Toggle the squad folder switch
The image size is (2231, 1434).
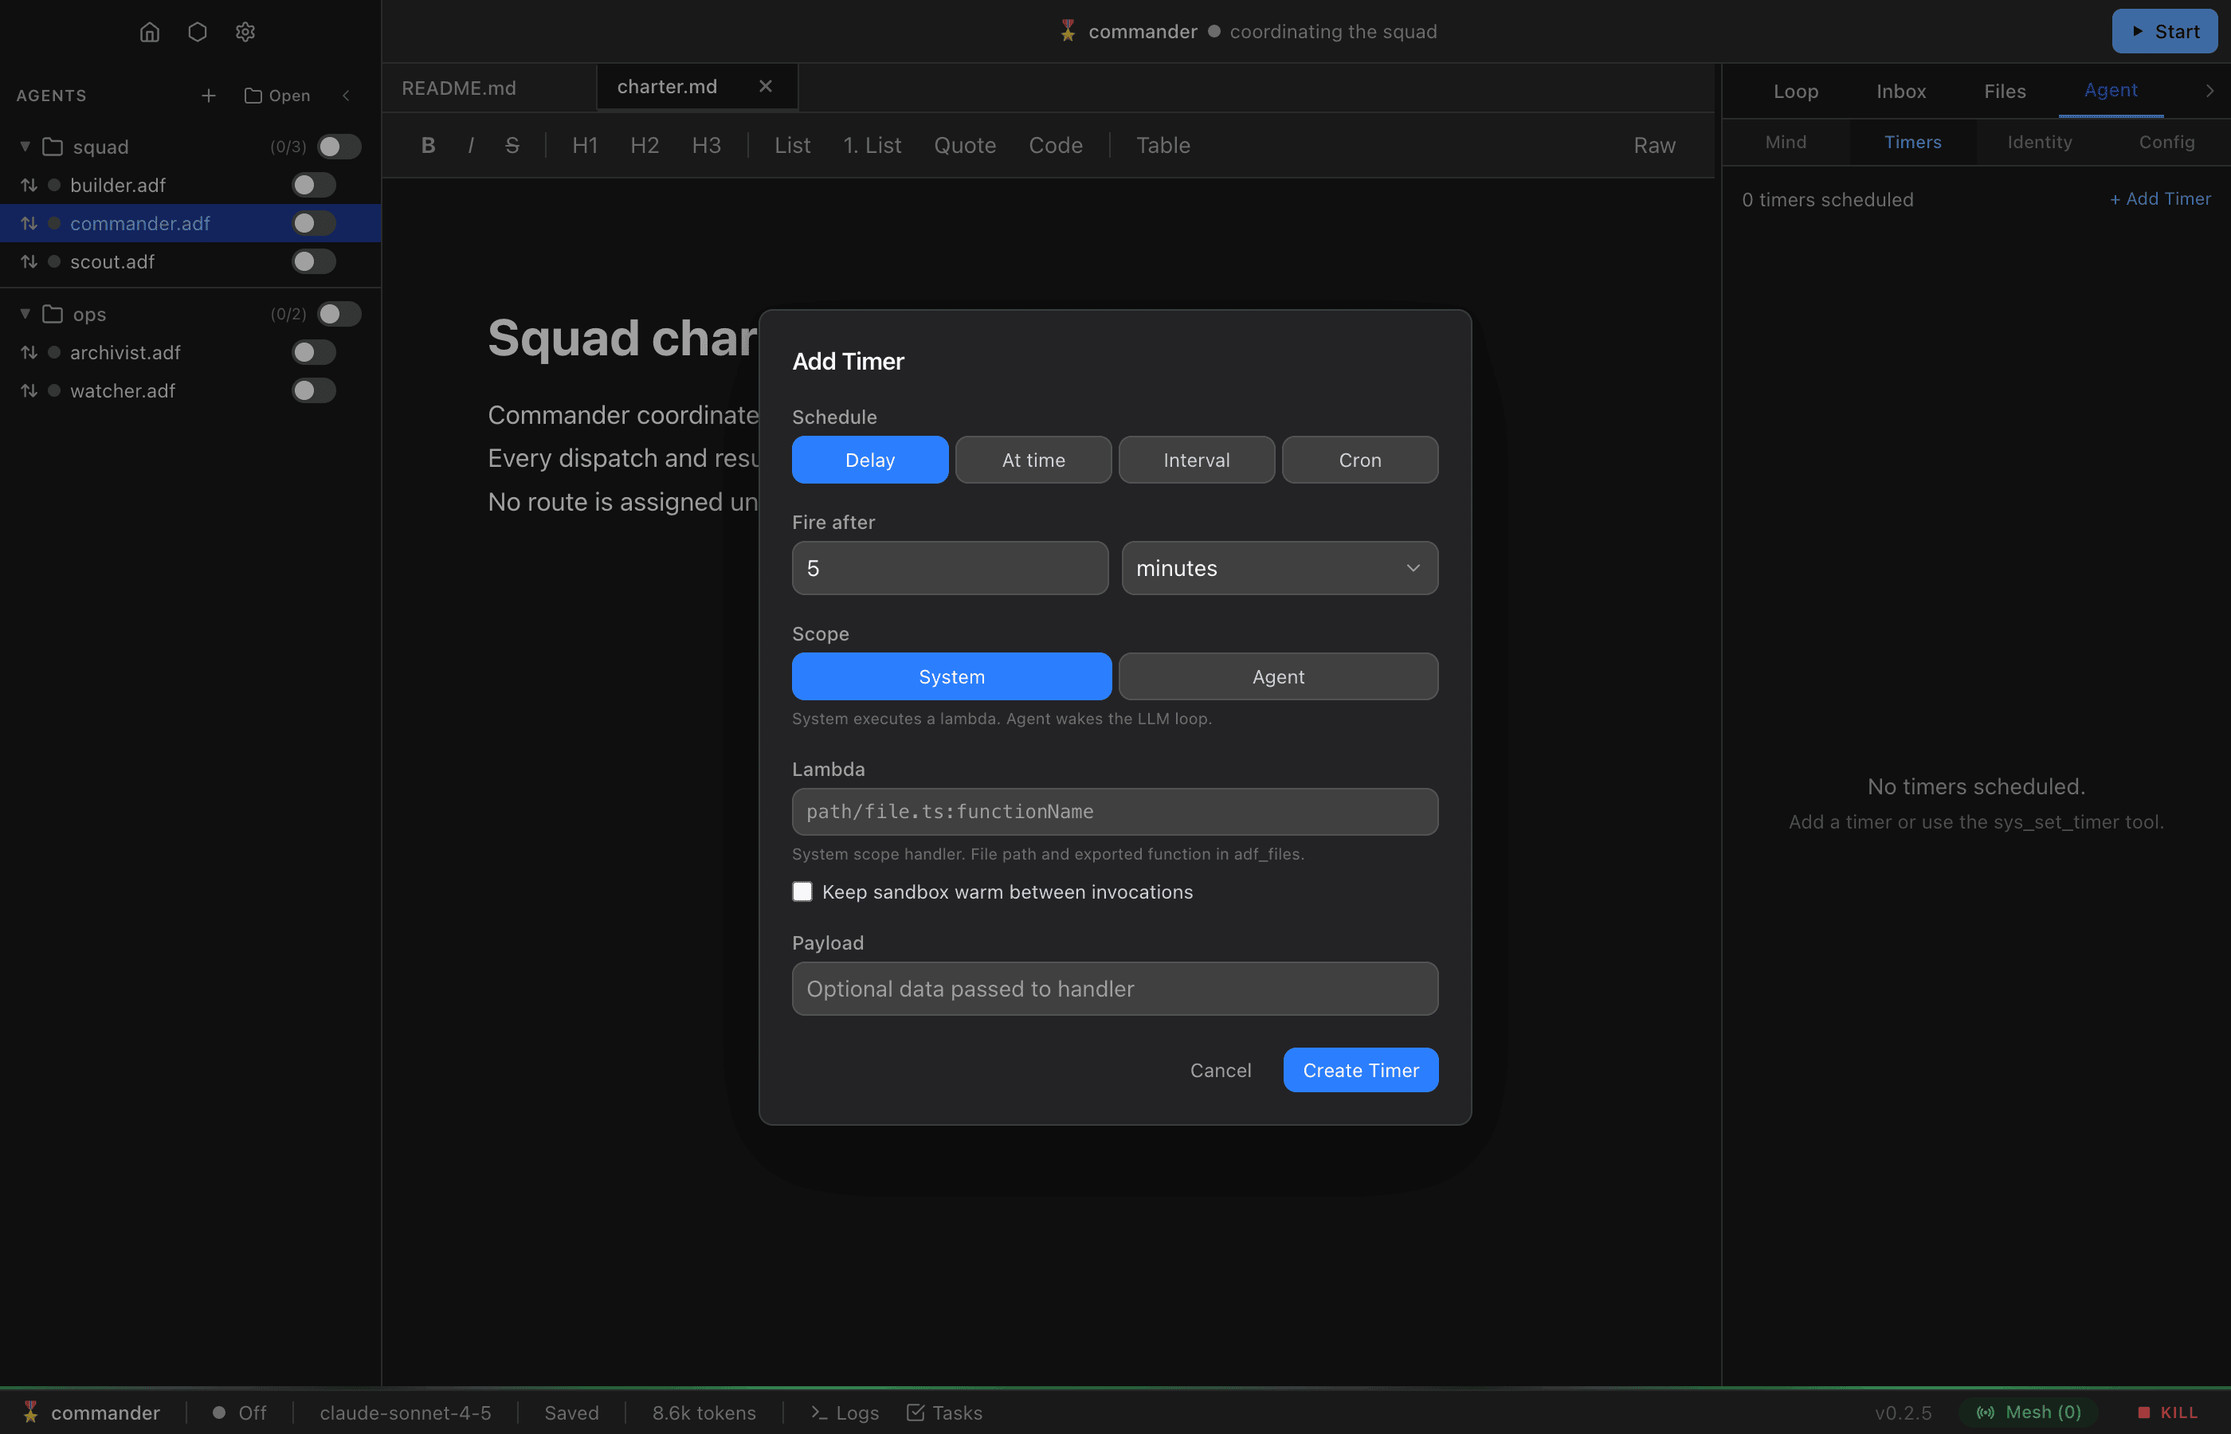pyautogui.click(x=339, y=147)
